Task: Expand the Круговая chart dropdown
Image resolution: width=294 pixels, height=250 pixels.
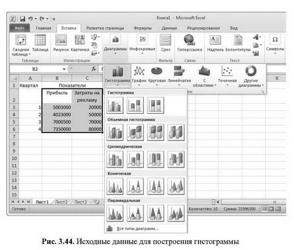Action: (x=157, y=75)
